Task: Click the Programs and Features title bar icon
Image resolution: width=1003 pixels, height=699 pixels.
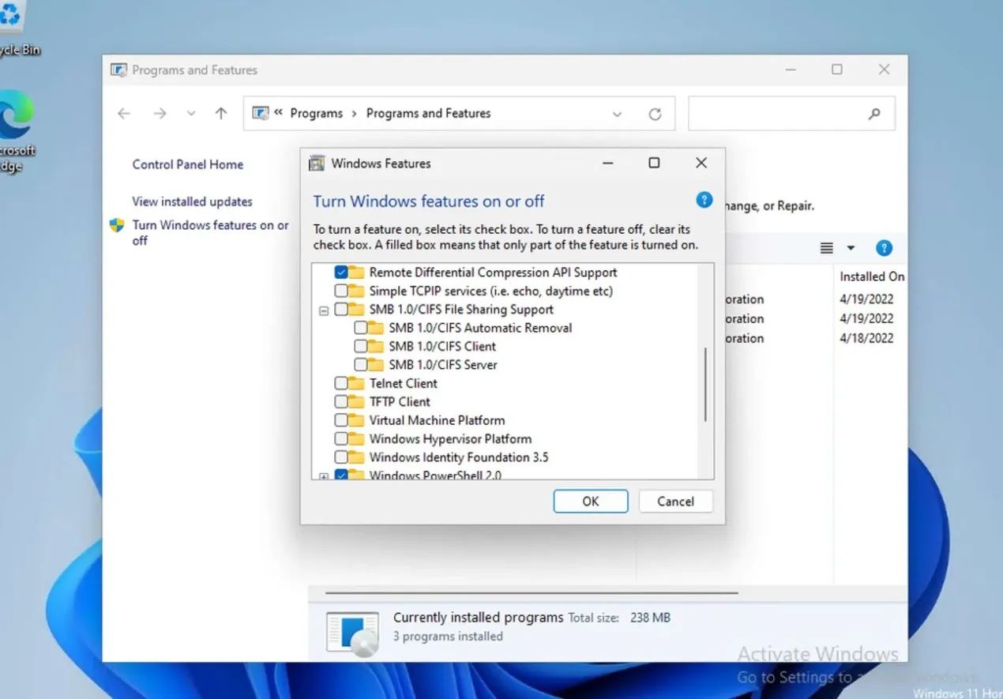Action: coord(118,70)
